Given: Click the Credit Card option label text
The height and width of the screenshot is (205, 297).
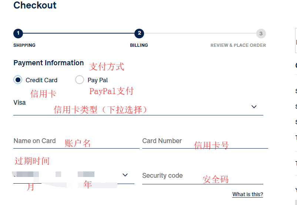Looking at the screenshot, I should click(x=41, y=80).
